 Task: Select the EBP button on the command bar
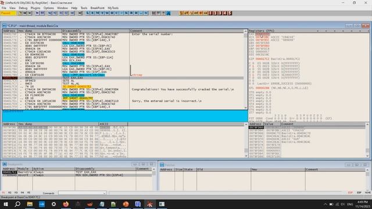(x=359, y=193)
